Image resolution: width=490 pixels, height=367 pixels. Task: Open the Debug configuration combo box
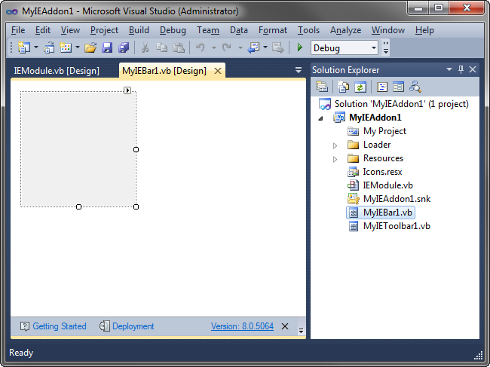click(345, 47)
